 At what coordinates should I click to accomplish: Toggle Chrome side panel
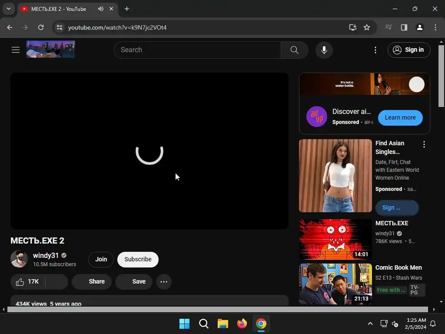tap(404, 27)
